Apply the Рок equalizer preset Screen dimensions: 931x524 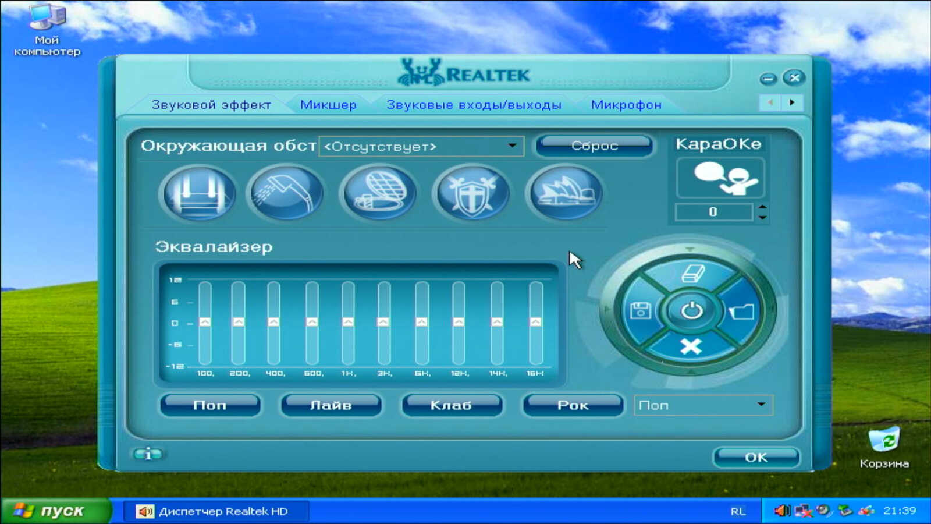pos(573,405)
